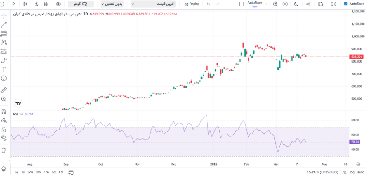Viewport: 366px width, 175px height.
Task: Select the crosshair cursor tool
Action: click(x=4, y=16)
